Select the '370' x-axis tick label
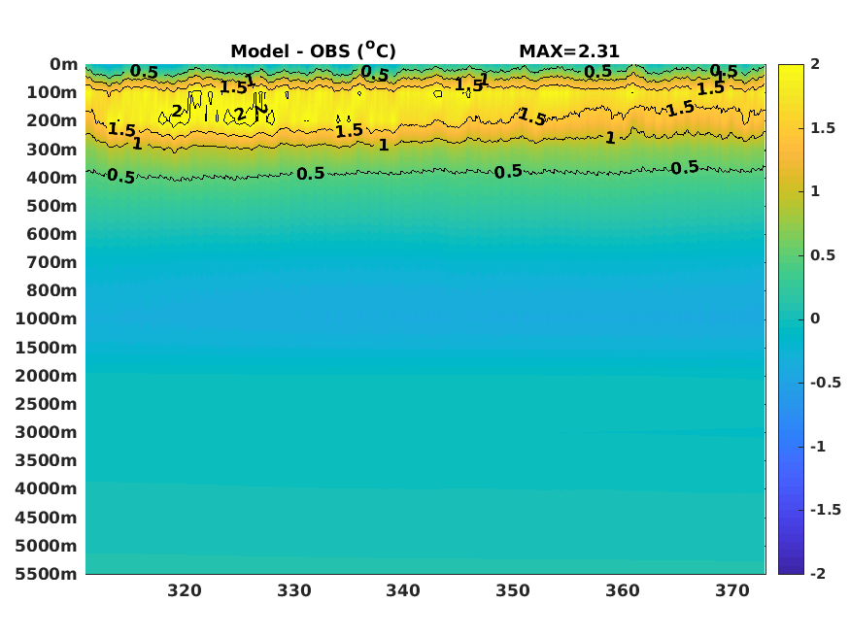This screenshot has height=637, width=850. [732, 590]
